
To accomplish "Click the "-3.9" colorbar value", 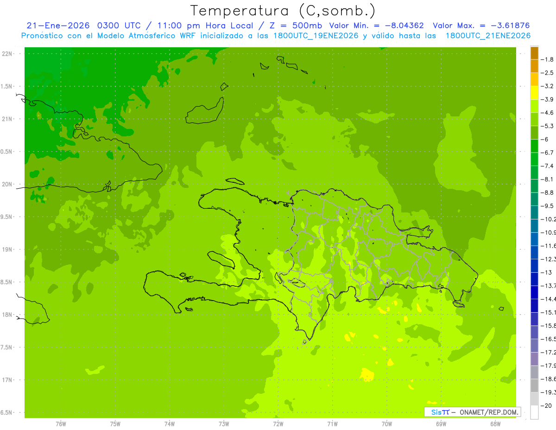I will click(x=548, y=99).
